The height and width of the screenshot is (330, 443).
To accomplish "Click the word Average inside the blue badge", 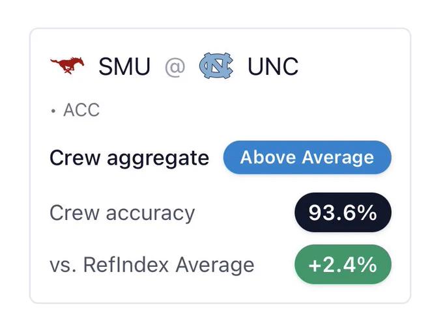I will (338, 158).
